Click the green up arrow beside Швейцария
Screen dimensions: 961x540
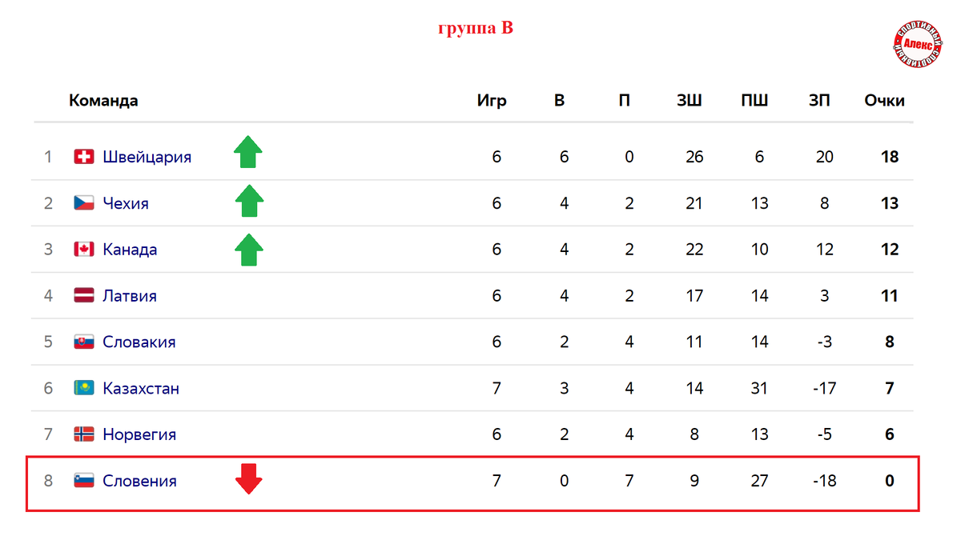(248, 152)
